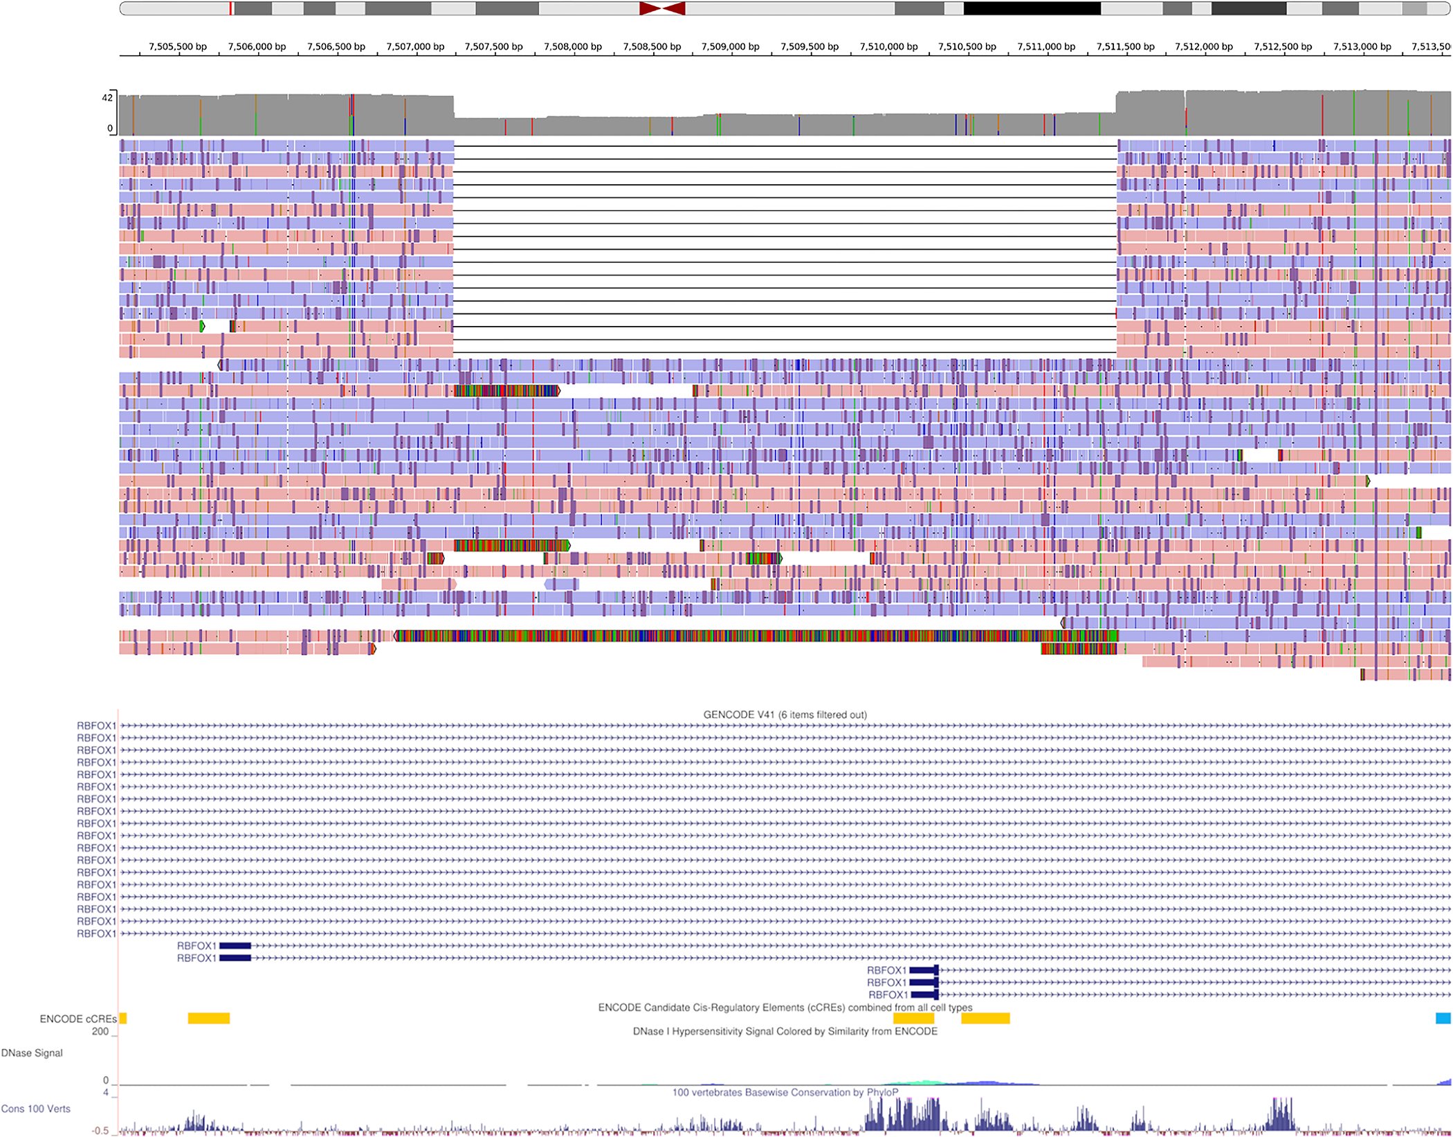Click the long multicolored soft-clipped read spanning the deletion
The width and height of the screenshot is (1453, 1137).
point(756,635)
